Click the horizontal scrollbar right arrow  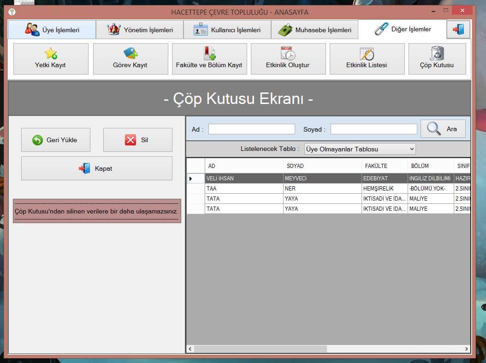coord(466,349)
